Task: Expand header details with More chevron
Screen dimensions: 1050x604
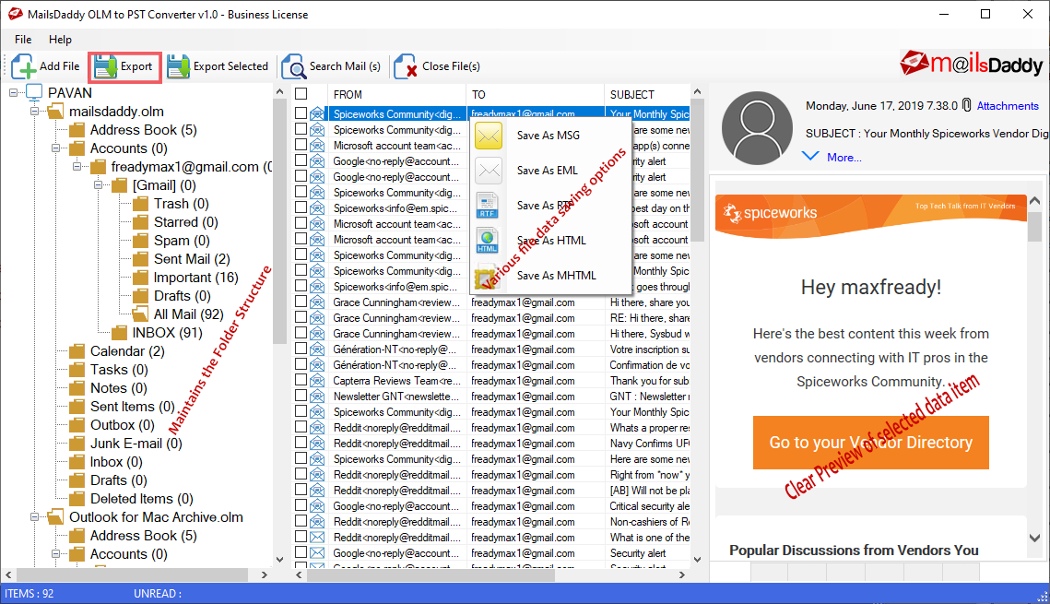Action: pyautogui.click(x=810, y=157)
